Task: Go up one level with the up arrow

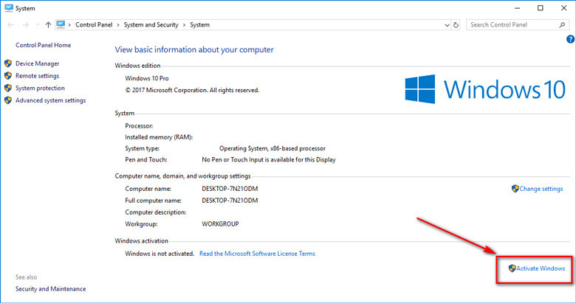Action: pyautogui.click(x=48, y=24)
